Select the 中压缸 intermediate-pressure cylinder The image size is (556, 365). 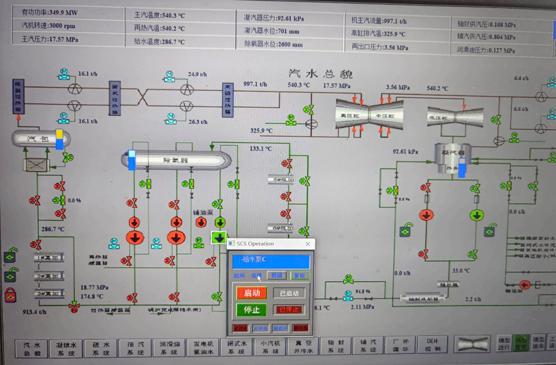click(386, 115)
